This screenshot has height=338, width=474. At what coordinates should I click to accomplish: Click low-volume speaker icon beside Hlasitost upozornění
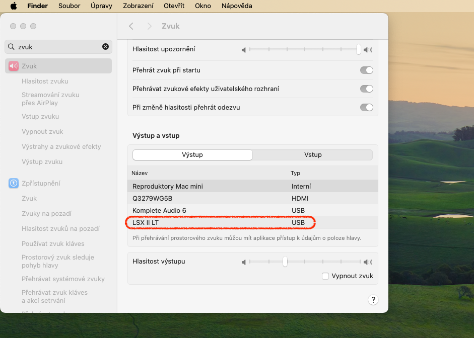pyautogui.click(x=244, y=50)
